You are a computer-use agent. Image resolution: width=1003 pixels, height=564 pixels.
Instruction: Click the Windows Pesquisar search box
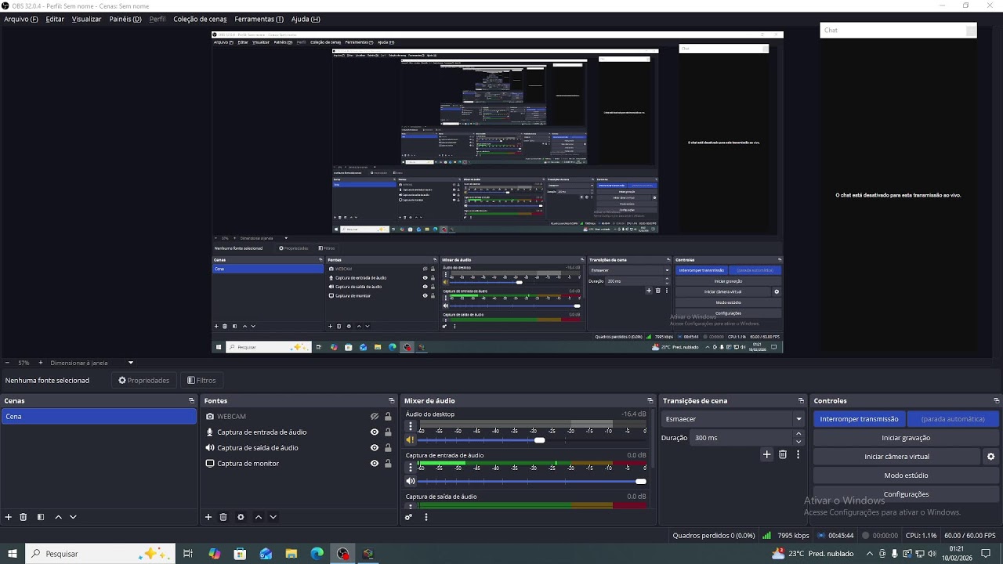(x=100, y=554)
